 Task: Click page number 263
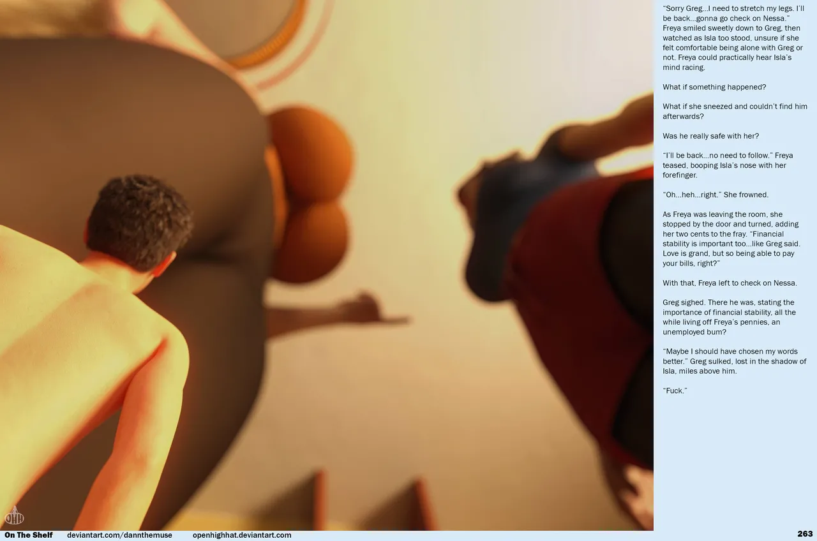pos(805,534)
